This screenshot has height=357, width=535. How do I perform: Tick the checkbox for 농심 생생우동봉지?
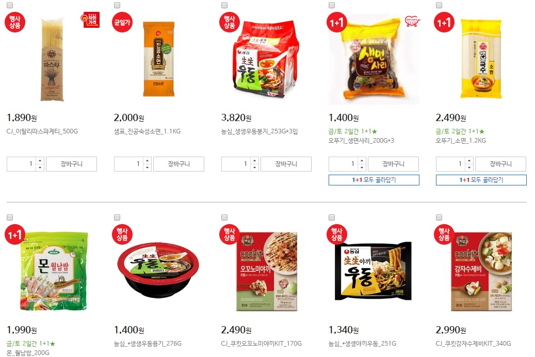pyautogui.click(x=224, y=5)
